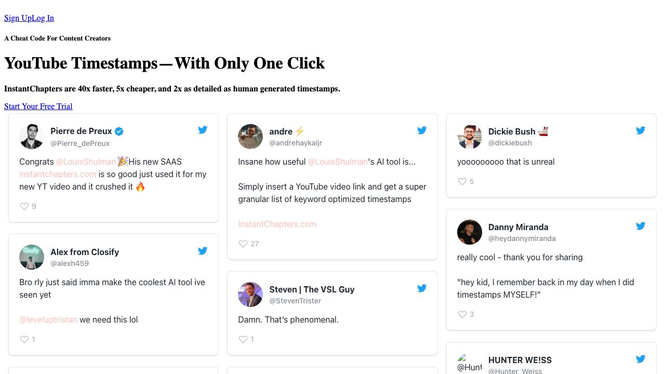Click andre's profile picture
The width and height of the screenshot is (665, 374).
coord(250,137)
